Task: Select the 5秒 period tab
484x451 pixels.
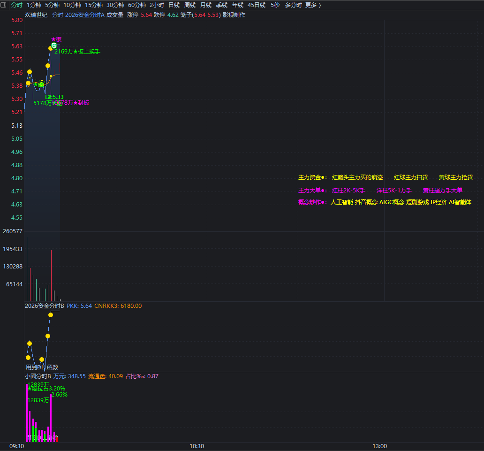Action: coord(275,5)
